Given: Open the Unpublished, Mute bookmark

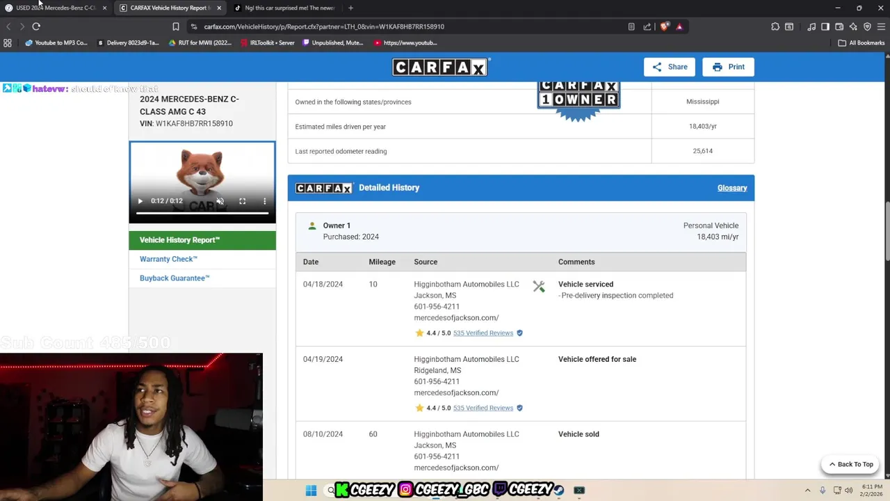Looking at the screenshot, I should click(332, 42).
